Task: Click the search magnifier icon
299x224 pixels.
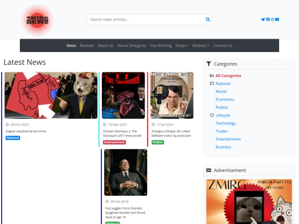Action: pos(208,19)
